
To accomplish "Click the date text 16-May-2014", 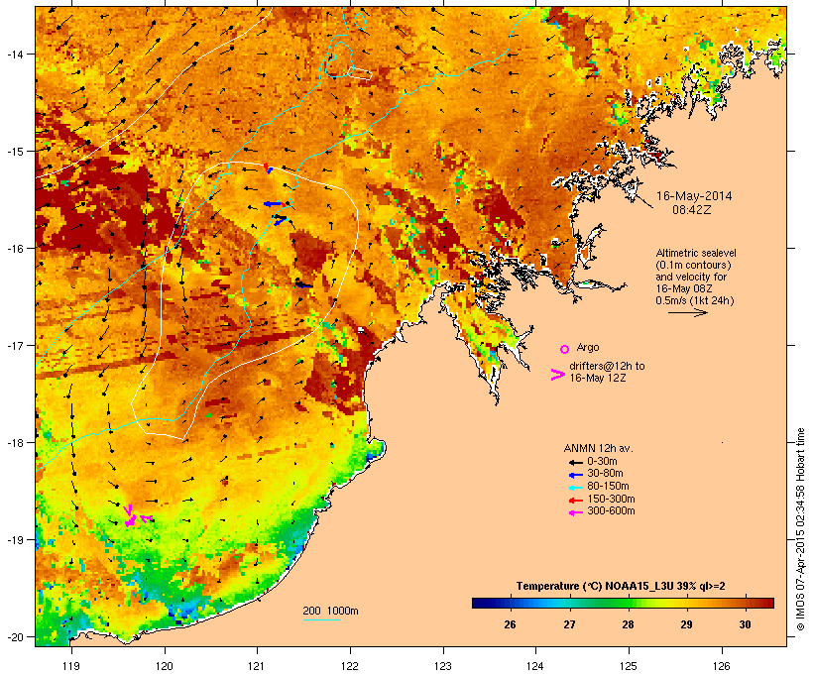I will pyautogui.click(x=694, y=196).
